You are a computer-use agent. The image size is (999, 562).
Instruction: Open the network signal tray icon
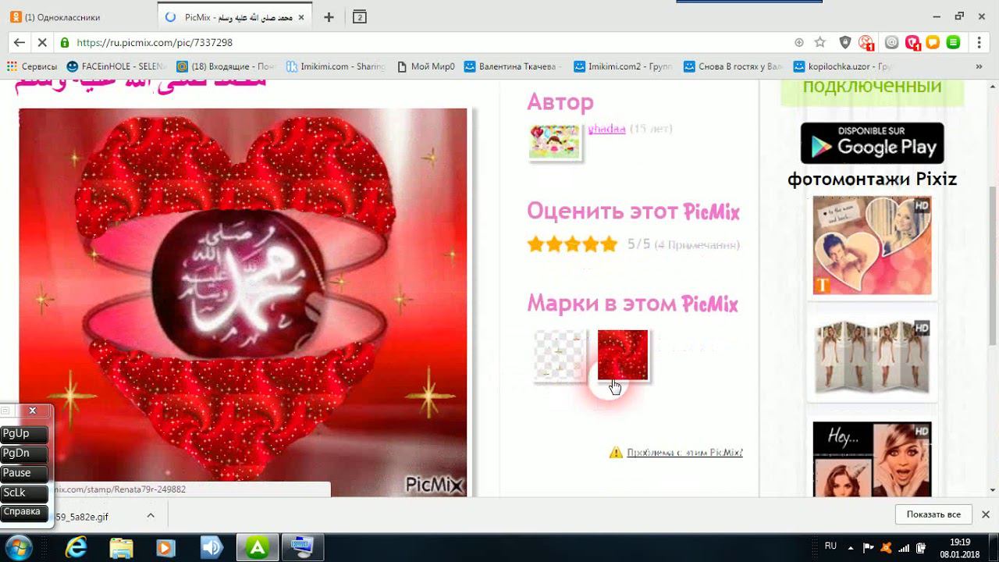tap(904, 547)
